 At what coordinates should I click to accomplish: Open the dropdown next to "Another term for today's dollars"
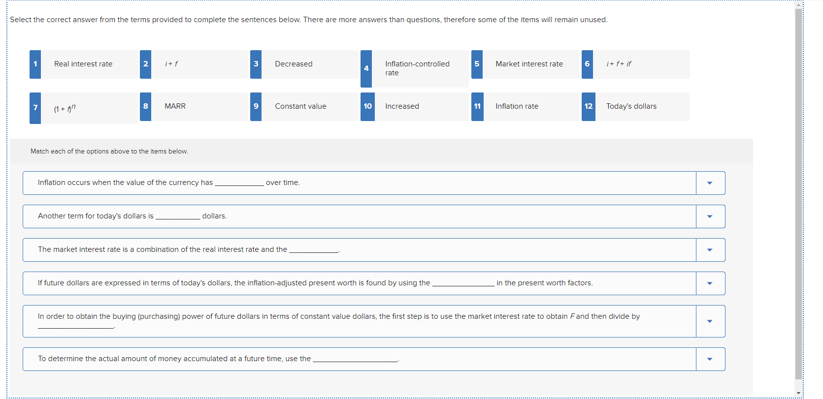tap(710, 216)
